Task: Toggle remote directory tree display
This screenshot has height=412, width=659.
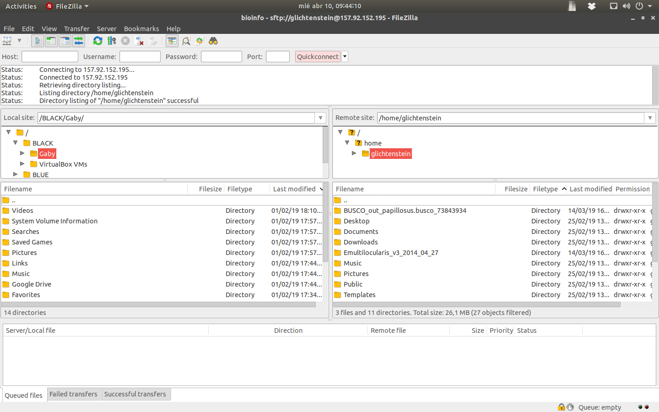Action: [x=65, y=41]
